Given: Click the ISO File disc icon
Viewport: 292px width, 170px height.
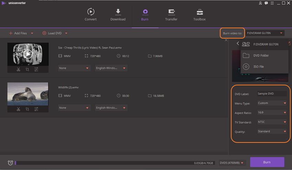Looking at the screenshot, I should (246, 67).
